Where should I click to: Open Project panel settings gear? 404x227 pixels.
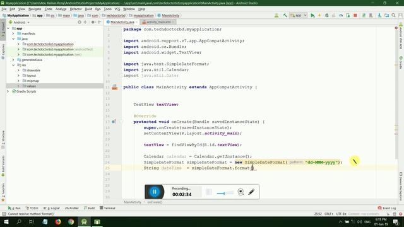(93, 22)
